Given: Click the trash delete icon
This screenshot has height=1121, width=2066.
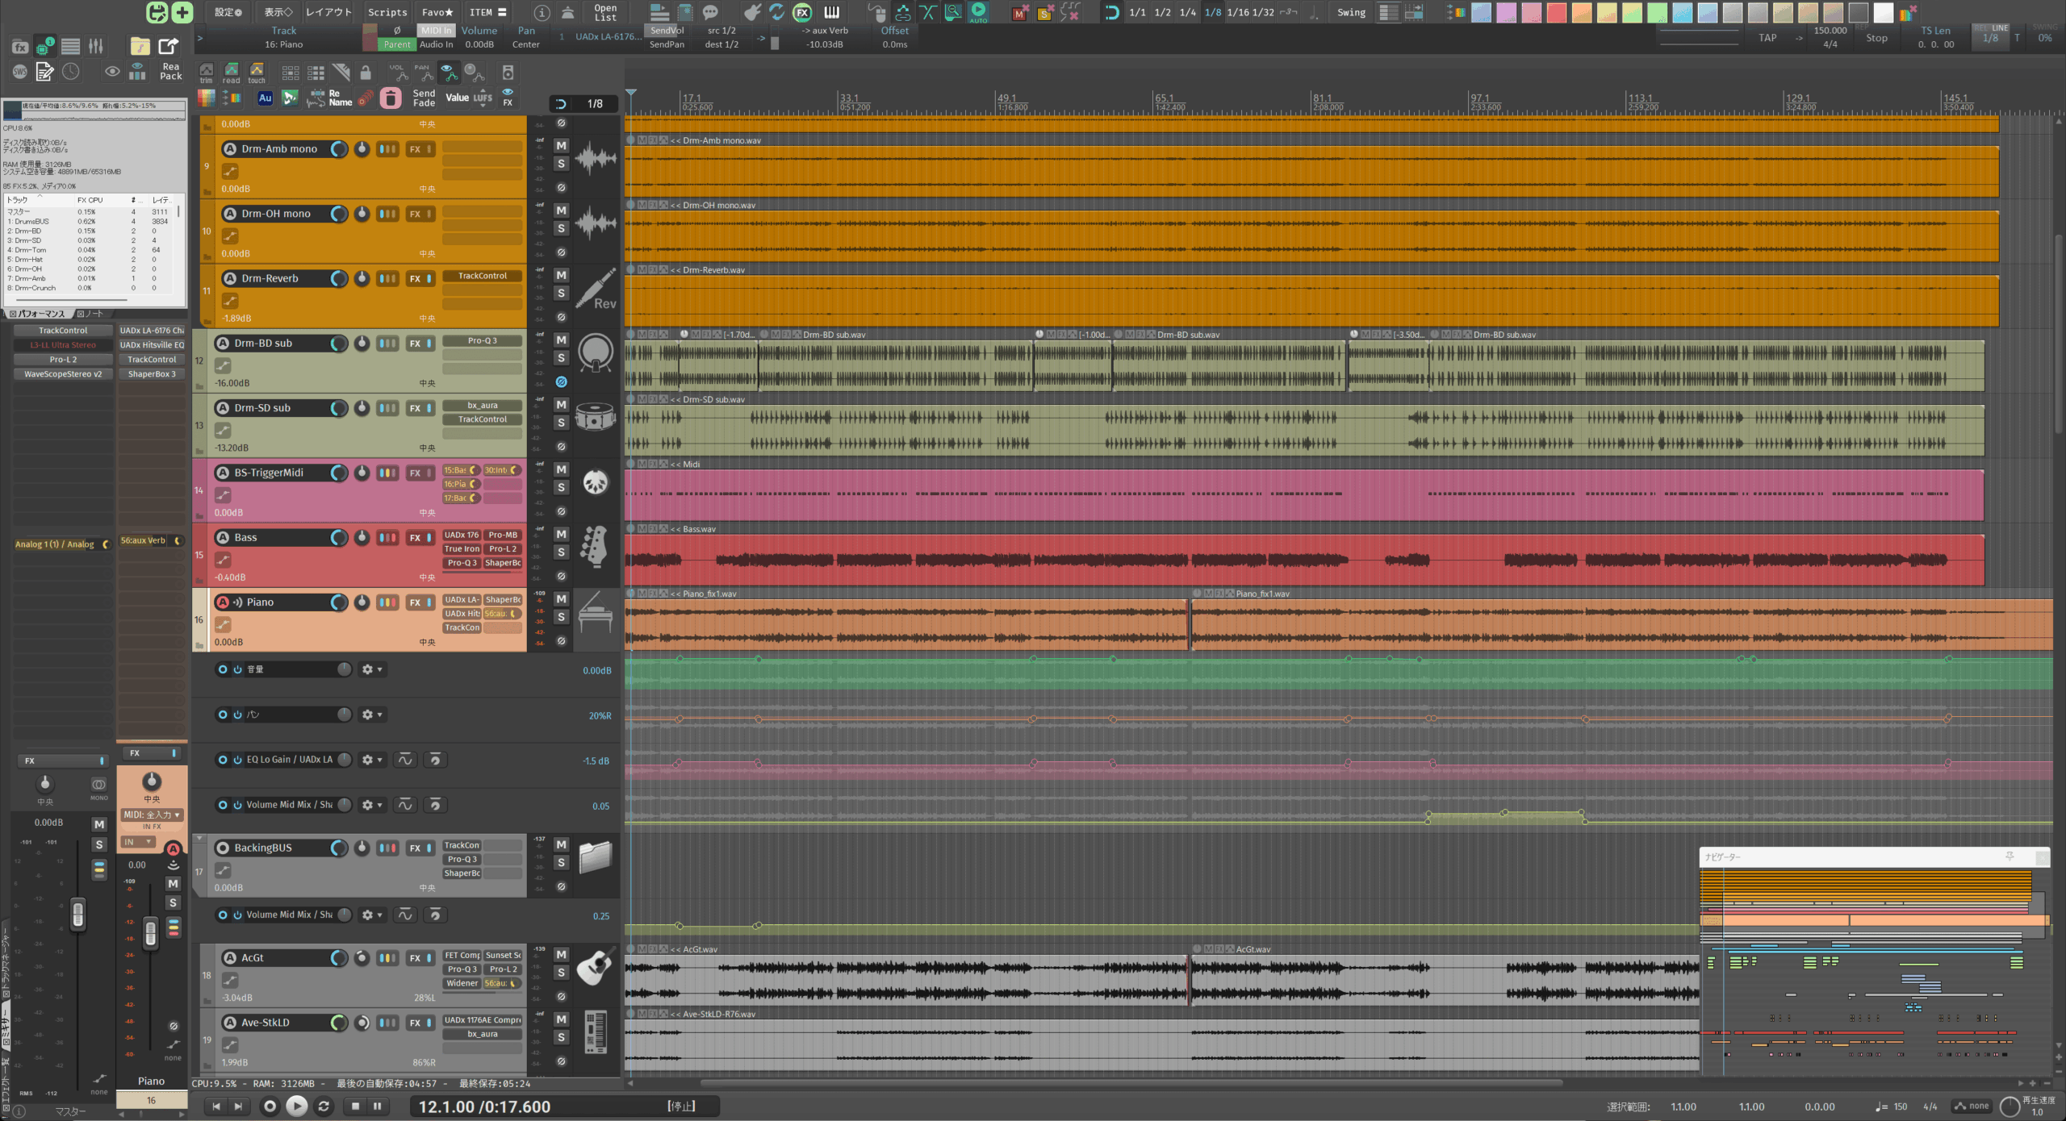Looking at the screenshot, I should pyautogui.click(x=391, y=98).
